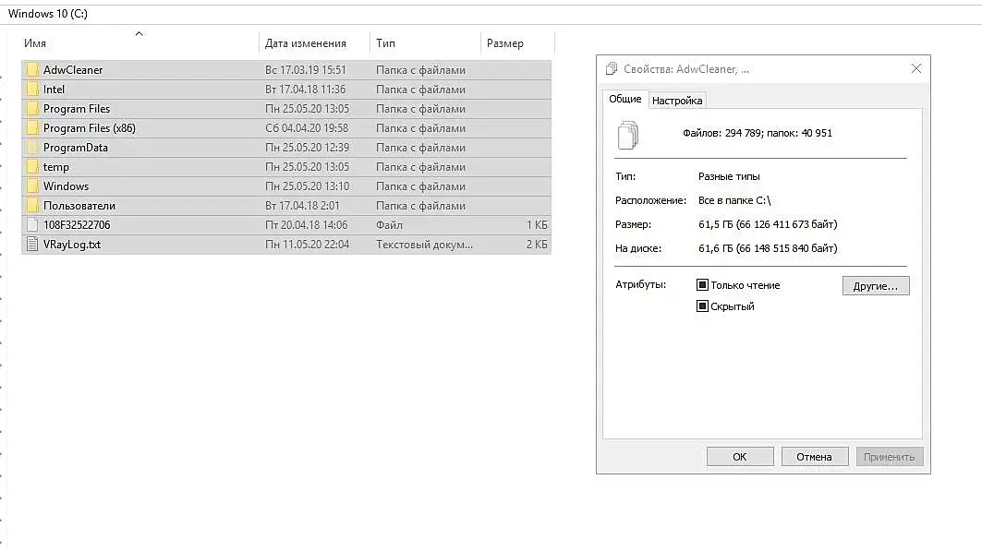Click the date Пн 11.05.20 22:04

[x=307, y=244]
